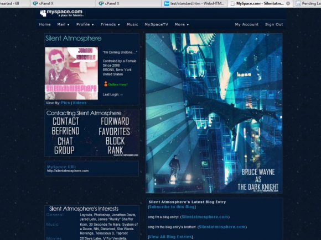The width and height of the screenshot is (321, 240).
Task: Click the 'Music' interests label
Action: point(52,225)
